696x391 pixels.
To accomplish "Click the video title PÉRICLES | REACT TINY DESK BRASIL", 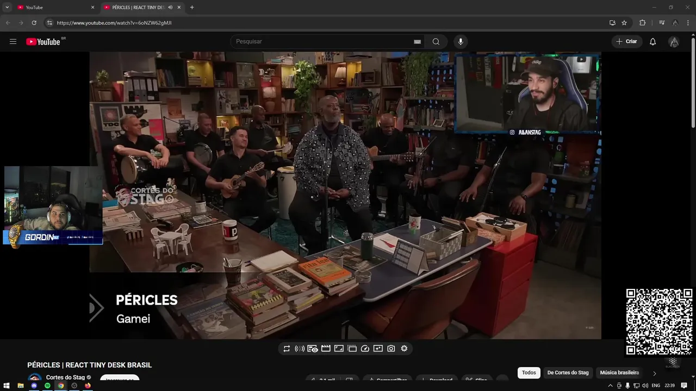I will (90, 365).
